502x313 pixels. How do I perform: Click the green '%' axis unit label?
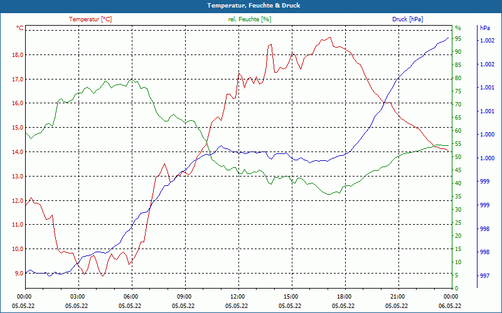coord(458,28)
